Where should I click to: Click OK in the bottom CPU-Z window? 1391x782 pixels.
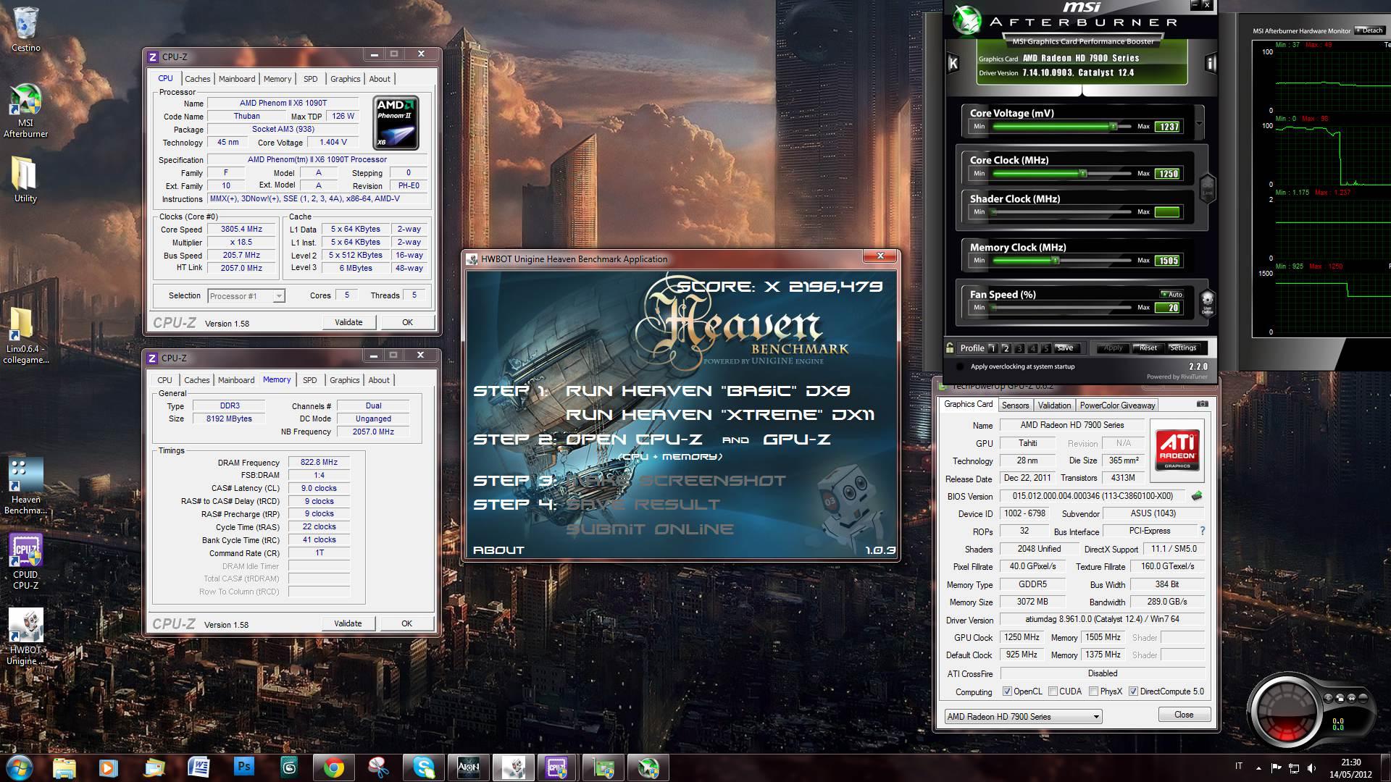tap(406, 623)
